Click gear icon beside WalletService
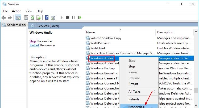The image size is (199, 108). click(88, 43)
